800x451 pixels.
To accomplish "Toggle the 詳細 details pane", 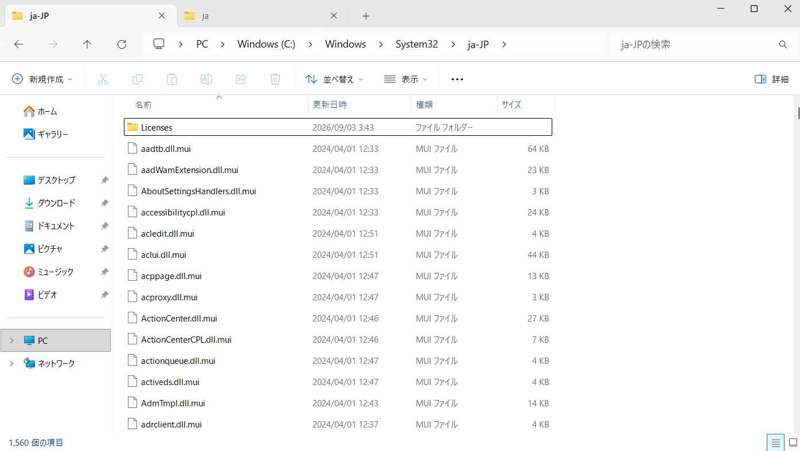I will 772,79.
